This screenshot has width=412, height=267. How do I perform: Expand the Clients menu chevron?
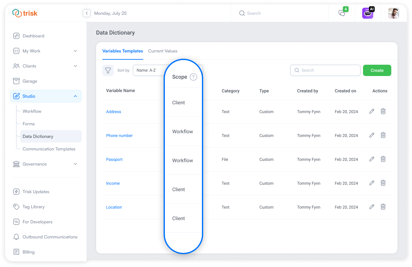coord(75,66)
